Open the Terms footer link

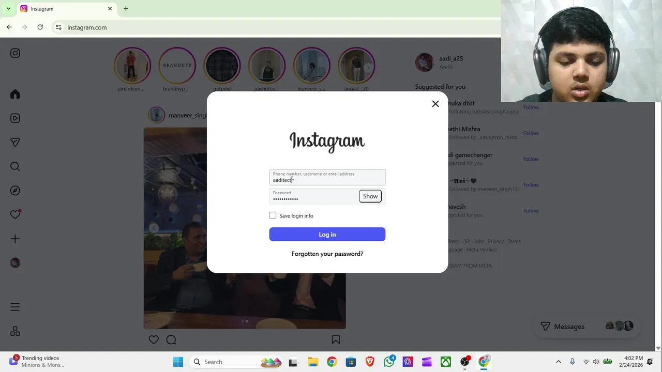(514, 241)
